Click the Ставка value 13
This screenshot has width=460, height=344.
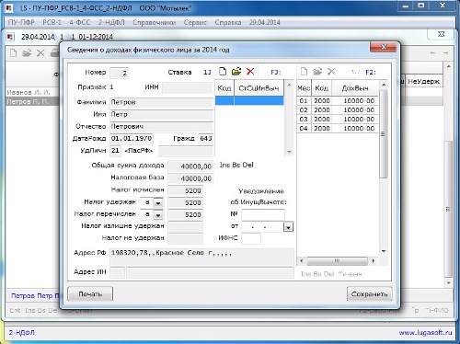click(207, 73)
